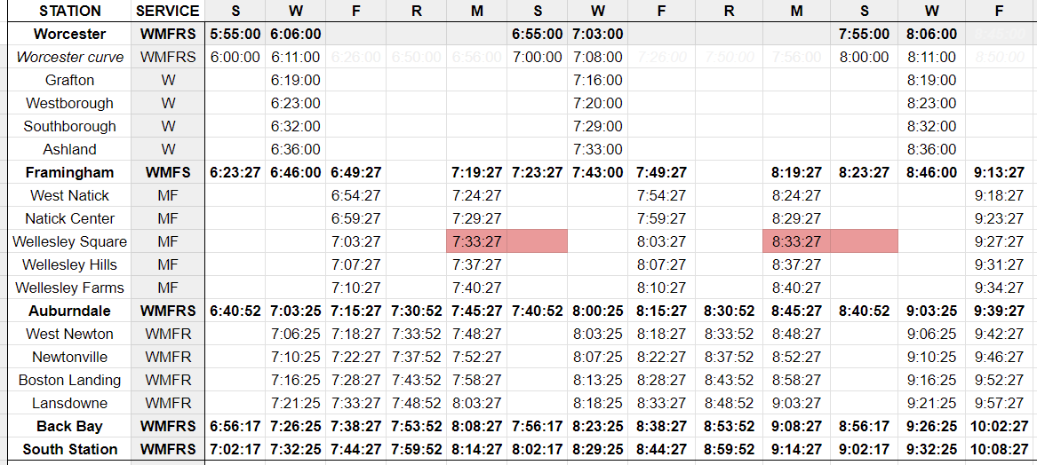Screen dimensions: 1037x465
Task: Select the Framingham station name cell
Action: (x=69, y=173)
